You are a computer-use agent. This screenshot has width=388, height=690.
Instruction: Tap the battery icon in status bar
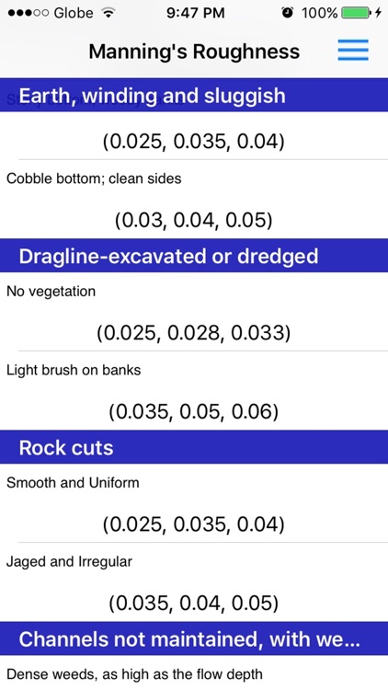[x=356, y=13]
